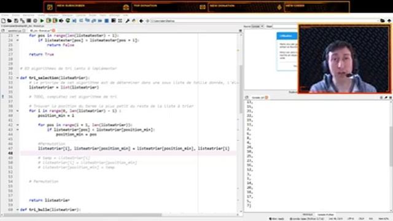Focus the search field beside the Source dropdown
Screen dimensions: 393x221
[285, 26]
